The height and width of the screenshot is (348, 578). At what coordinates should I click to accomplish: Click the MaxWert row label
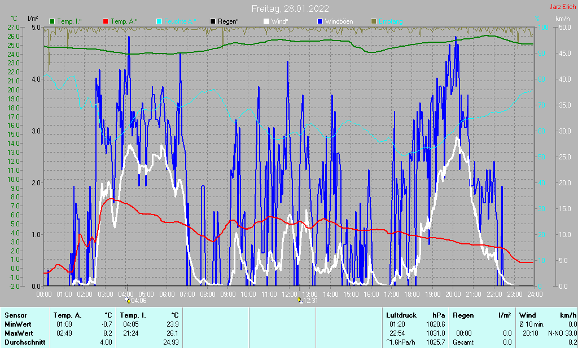coord(17,333)
